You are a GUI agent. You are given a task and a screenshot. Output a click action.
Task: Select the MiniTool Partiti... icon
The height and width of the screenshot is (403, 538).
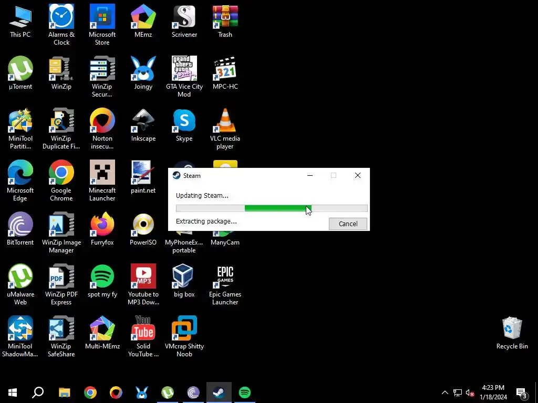(x=20, y=129)
